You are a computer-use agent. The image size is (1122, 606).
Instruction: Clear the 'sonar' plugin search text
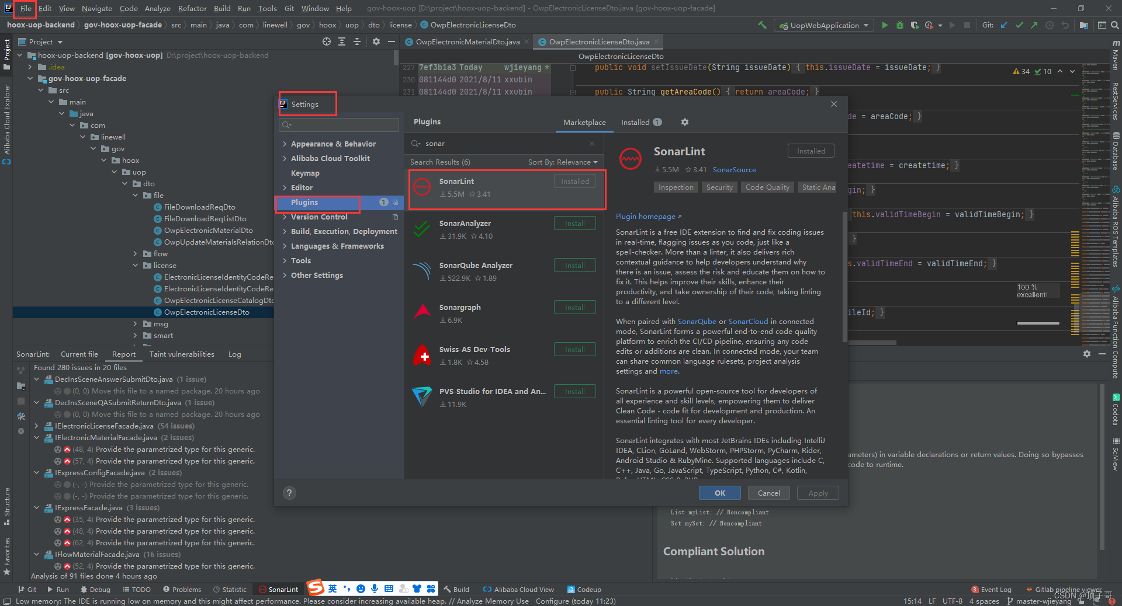[x=592, y=144]
